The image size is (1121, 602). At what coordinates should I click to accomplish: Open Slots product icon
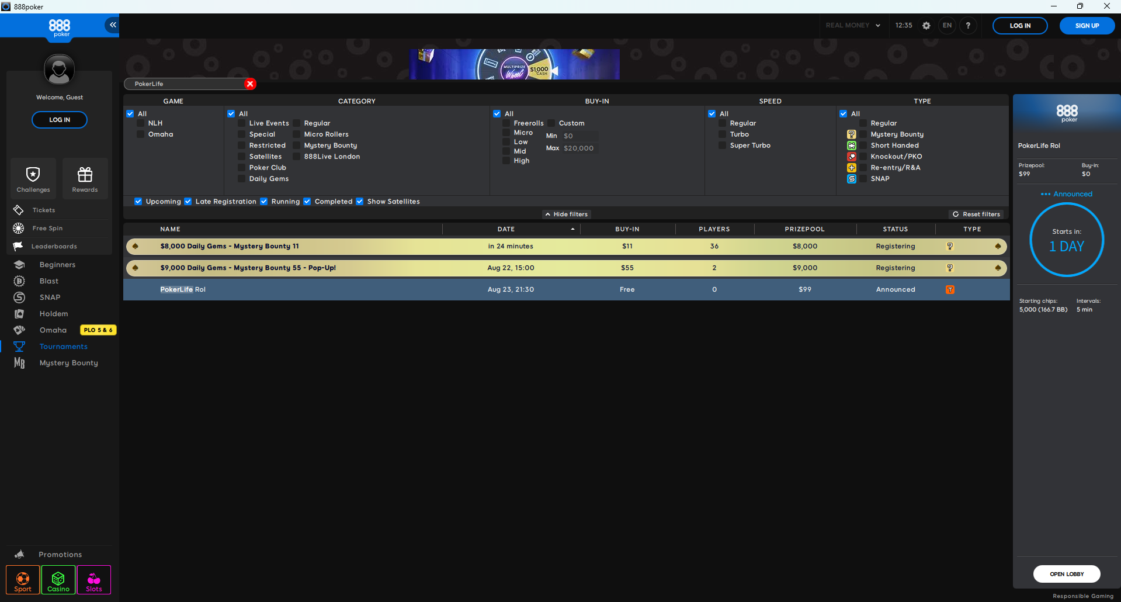[94, 580]
